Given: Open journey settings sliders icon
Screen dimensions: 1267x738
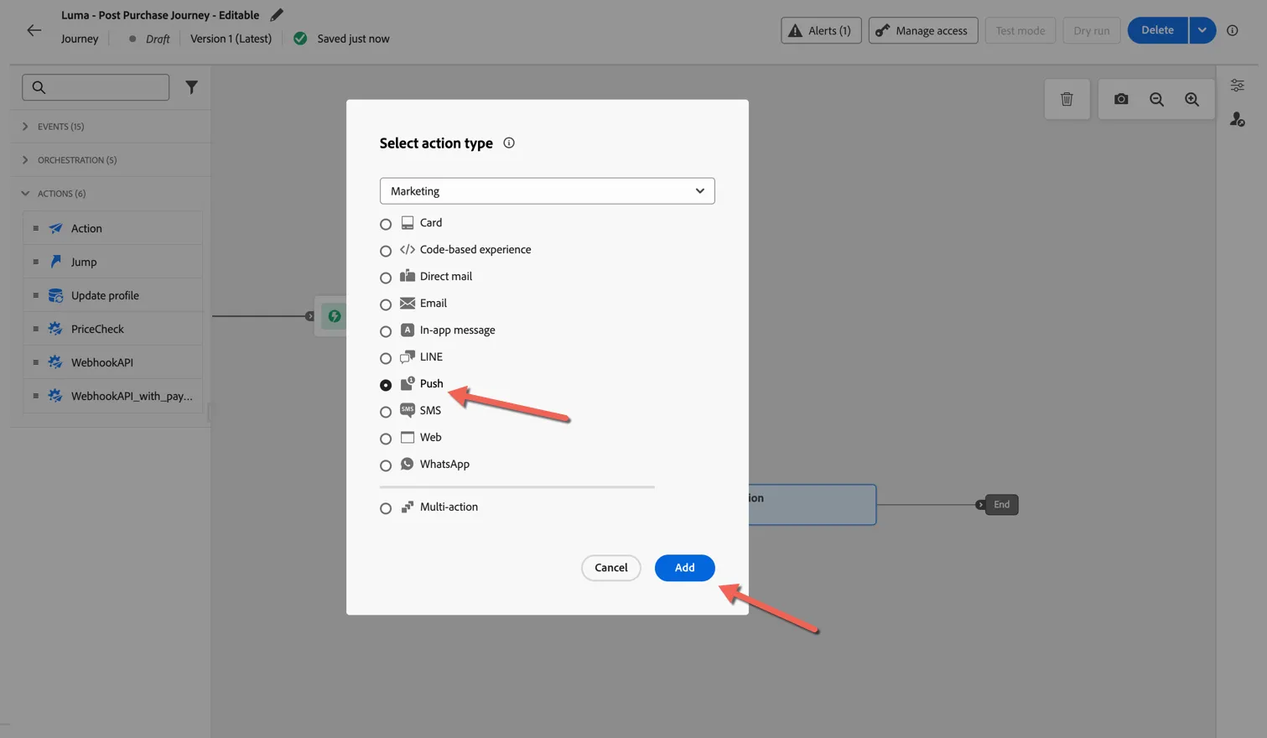Looking at the screenshot, I should 1237,86.
